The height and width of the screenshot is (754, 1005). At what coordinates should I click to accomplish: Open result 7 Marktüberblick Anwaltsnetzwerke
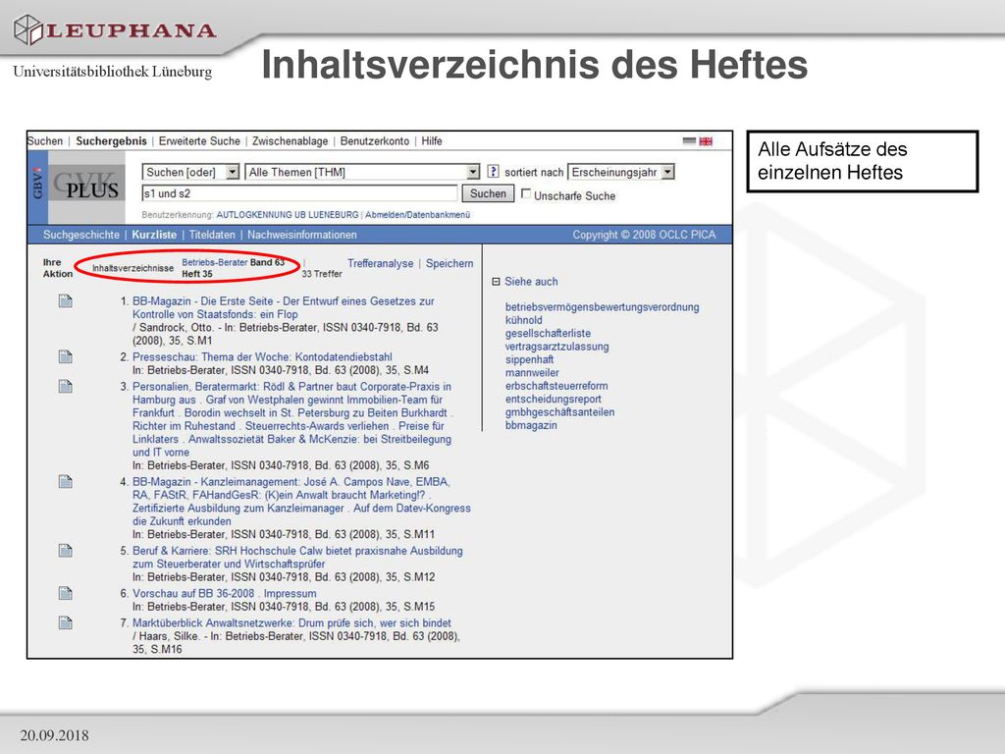tap(291, 622)
